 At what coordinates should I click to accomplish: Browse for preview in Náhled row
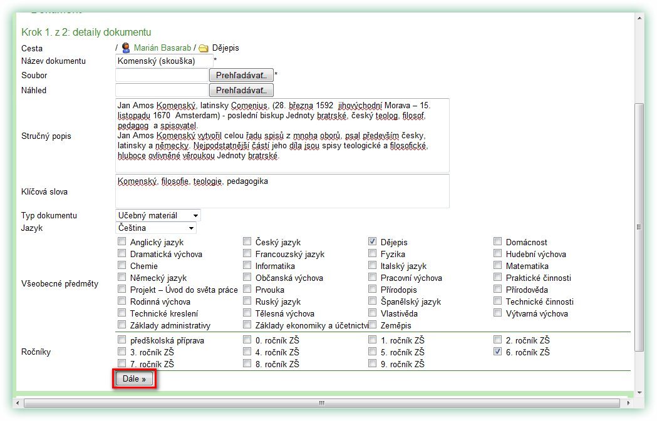point(241,90)
